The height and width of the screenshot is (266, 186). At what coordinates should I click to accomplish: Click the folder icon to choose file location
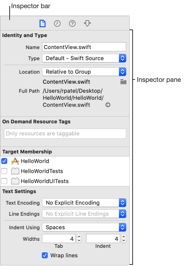coord(123,82)
